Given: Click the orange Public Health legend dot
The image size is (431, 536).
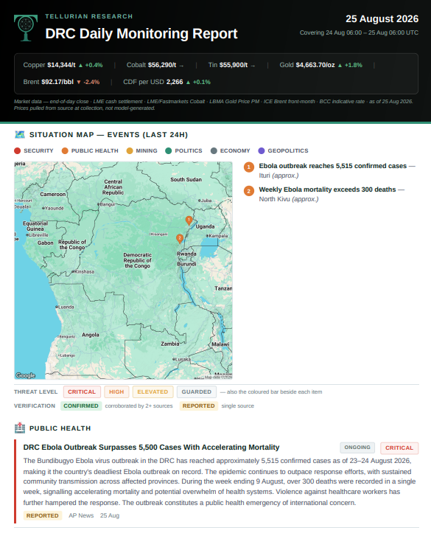Looking at the screenshot, I should (65, 150).
